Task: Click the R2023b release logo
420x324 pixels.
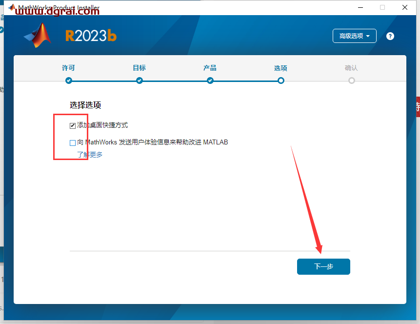Action: [91, 36]
